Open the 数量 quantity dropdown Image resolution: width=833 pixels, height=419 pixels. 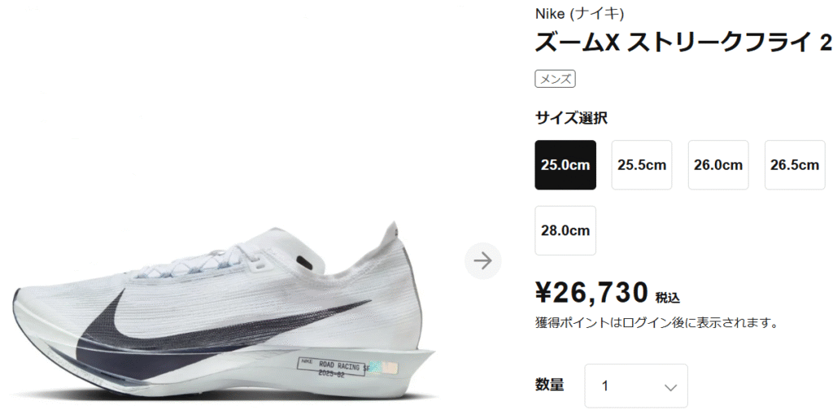click(x=636, y=386)
